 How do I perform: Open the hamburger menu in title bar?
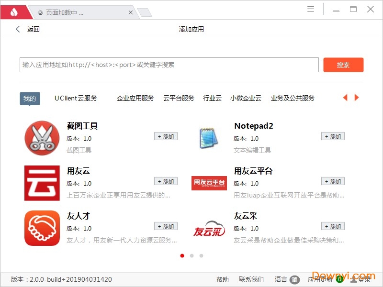pos(311,9)
